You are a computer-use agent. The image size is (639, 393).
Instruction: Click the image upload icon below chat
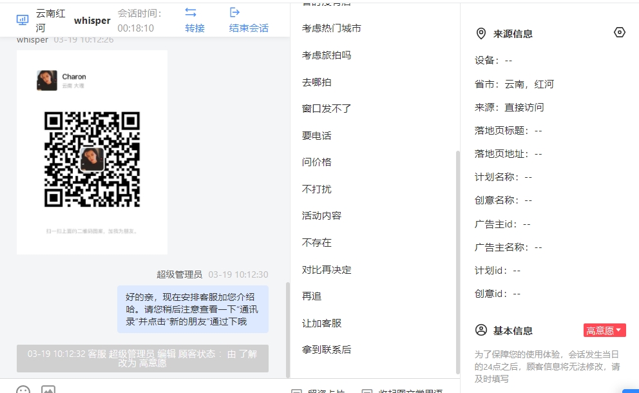[x=48, y=389]
